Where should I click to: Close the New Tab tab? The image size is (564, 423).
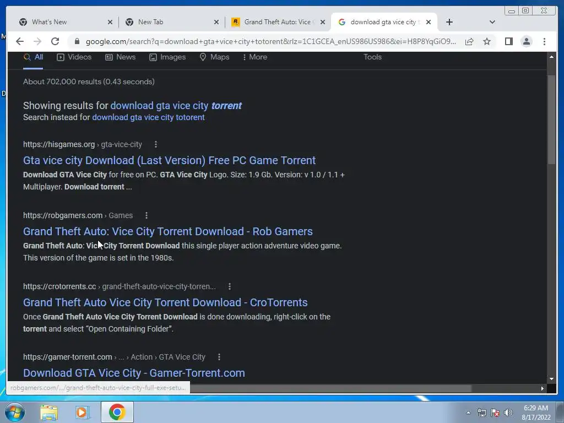(216, 22)
